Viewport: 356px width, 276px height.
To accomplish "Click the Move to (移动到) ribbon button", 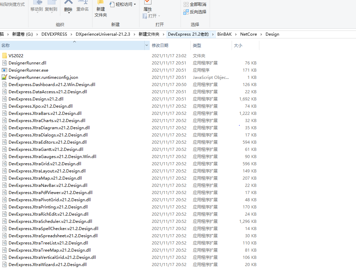I will pyautogui.click(x=37, y=6).
